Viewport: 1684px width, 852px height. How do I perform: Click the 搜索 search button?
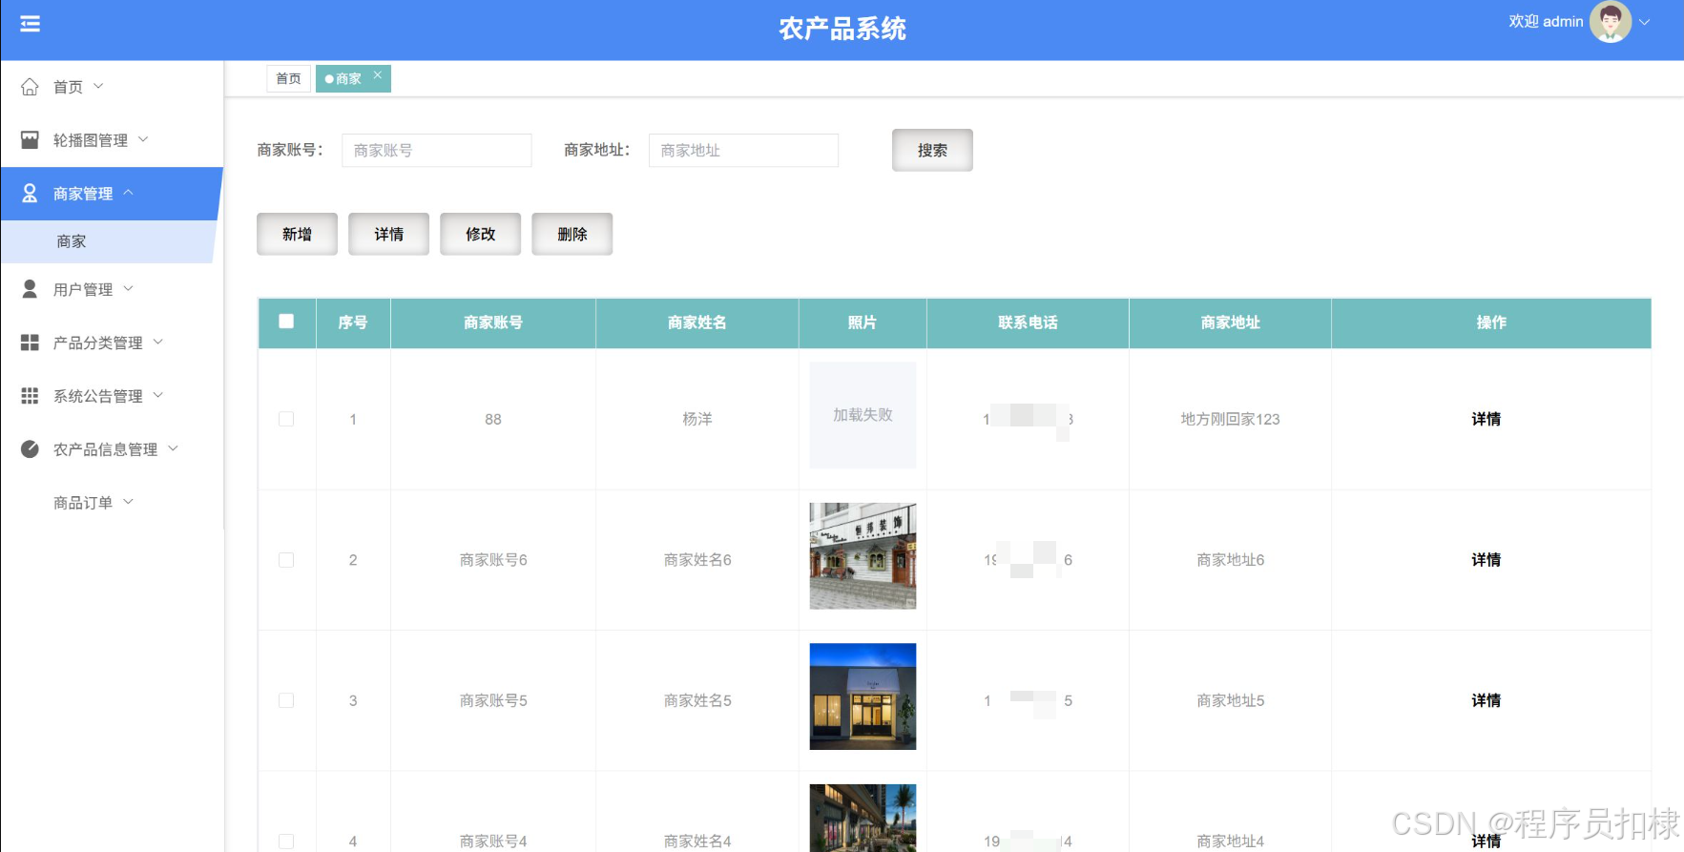(932, 150)
